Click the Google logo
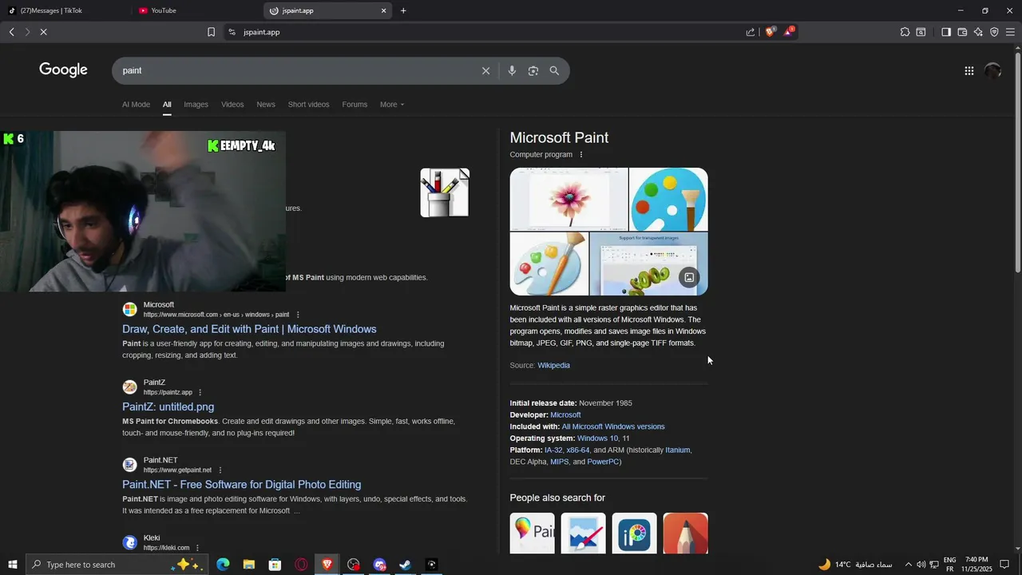The width and height of the screenshot is (1022, 575). pos(63,70)
